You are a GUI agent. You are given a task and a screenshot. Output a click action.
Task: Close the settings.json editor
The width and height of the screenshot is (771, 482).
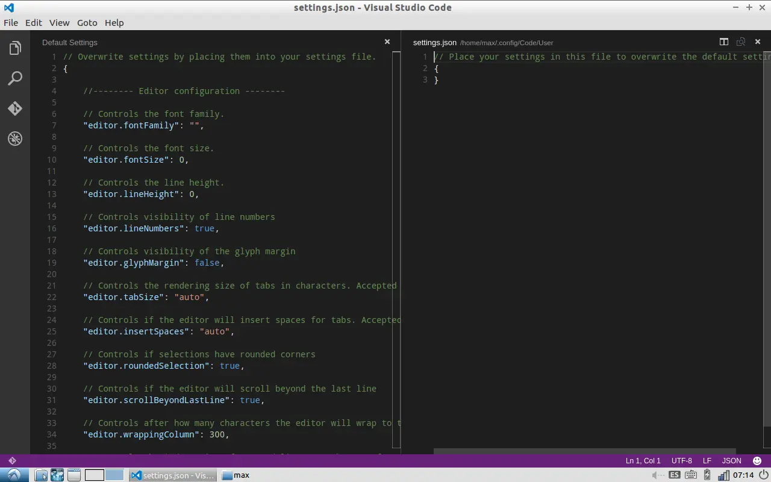pyautogui.click(x=758, y=42)
